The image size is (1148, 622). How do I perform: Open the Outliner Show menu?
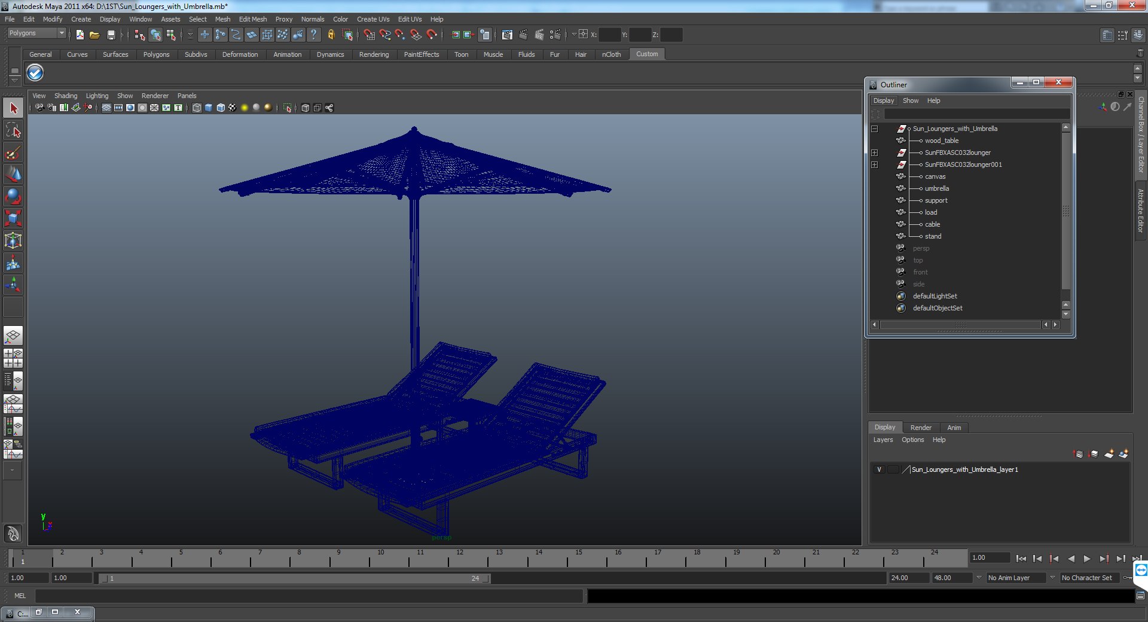pyautogui.click(x=911, y=100)
